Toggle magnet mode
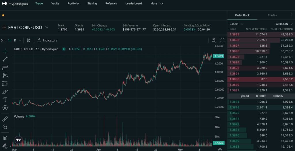 pyautogui.click(x=5, y=138)
